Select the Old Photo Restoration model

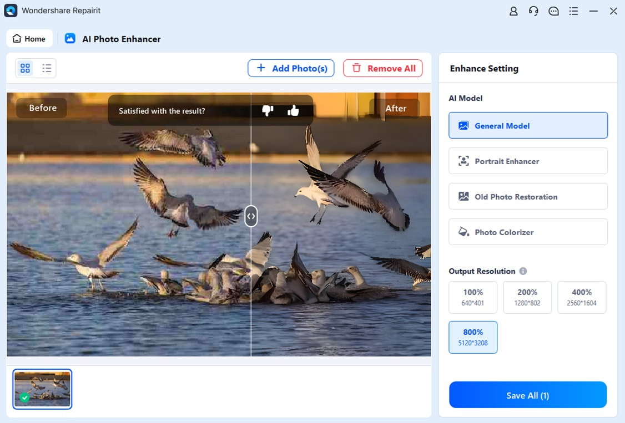(x=528, y=196)
